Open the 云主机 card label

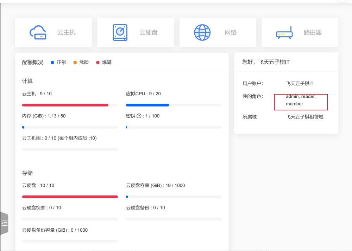(x=66, y=32)
